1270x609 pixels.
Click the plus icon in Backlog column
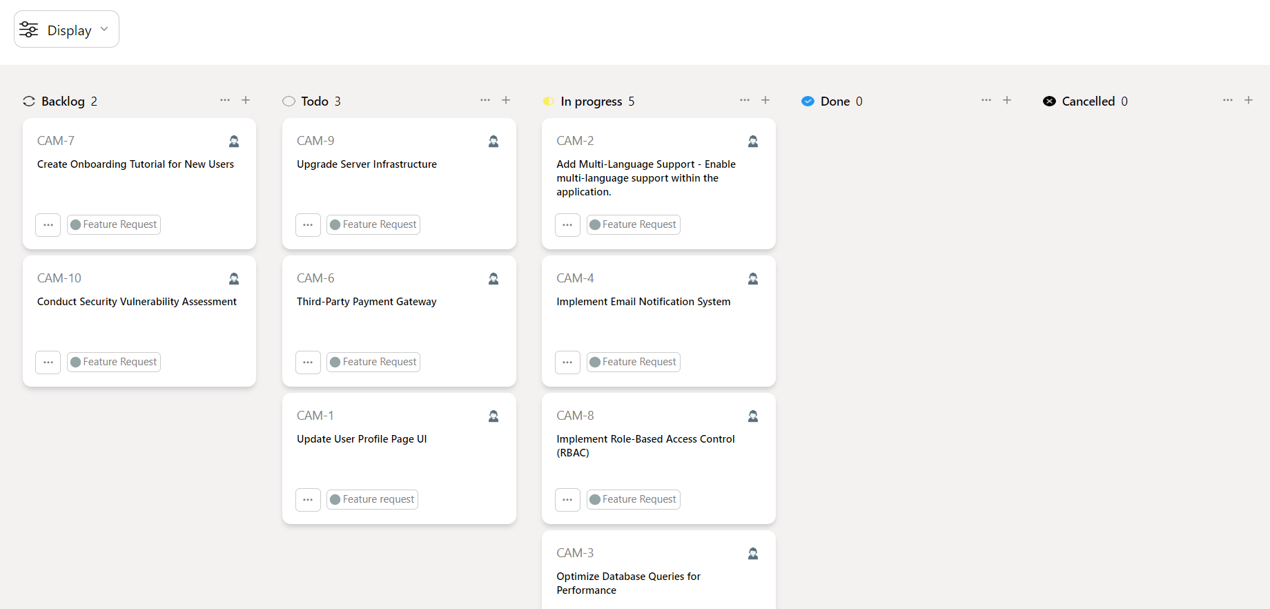tap(246, 100)
